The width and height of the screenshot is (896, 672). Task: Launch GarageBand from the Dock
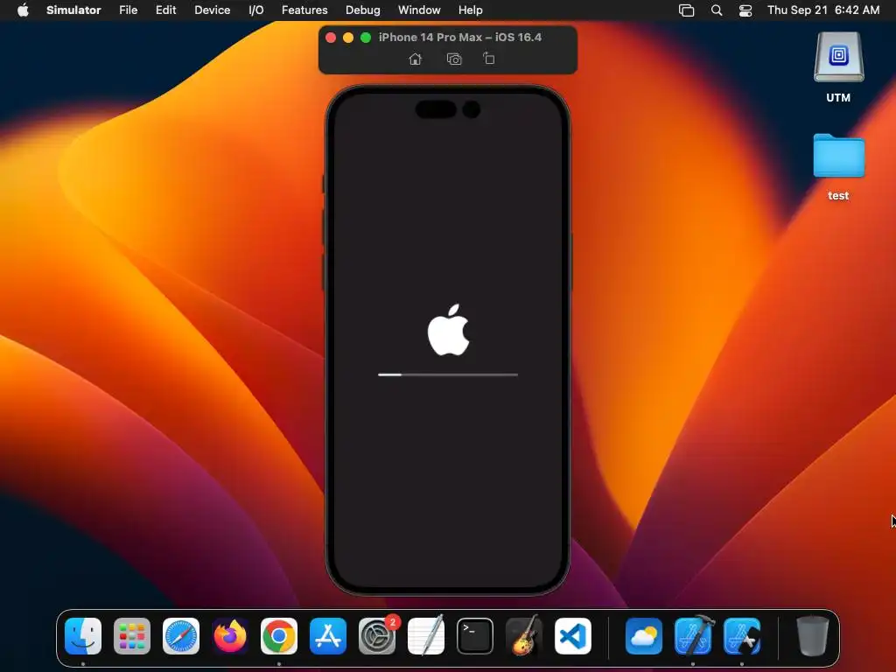[x=524, y=635]
